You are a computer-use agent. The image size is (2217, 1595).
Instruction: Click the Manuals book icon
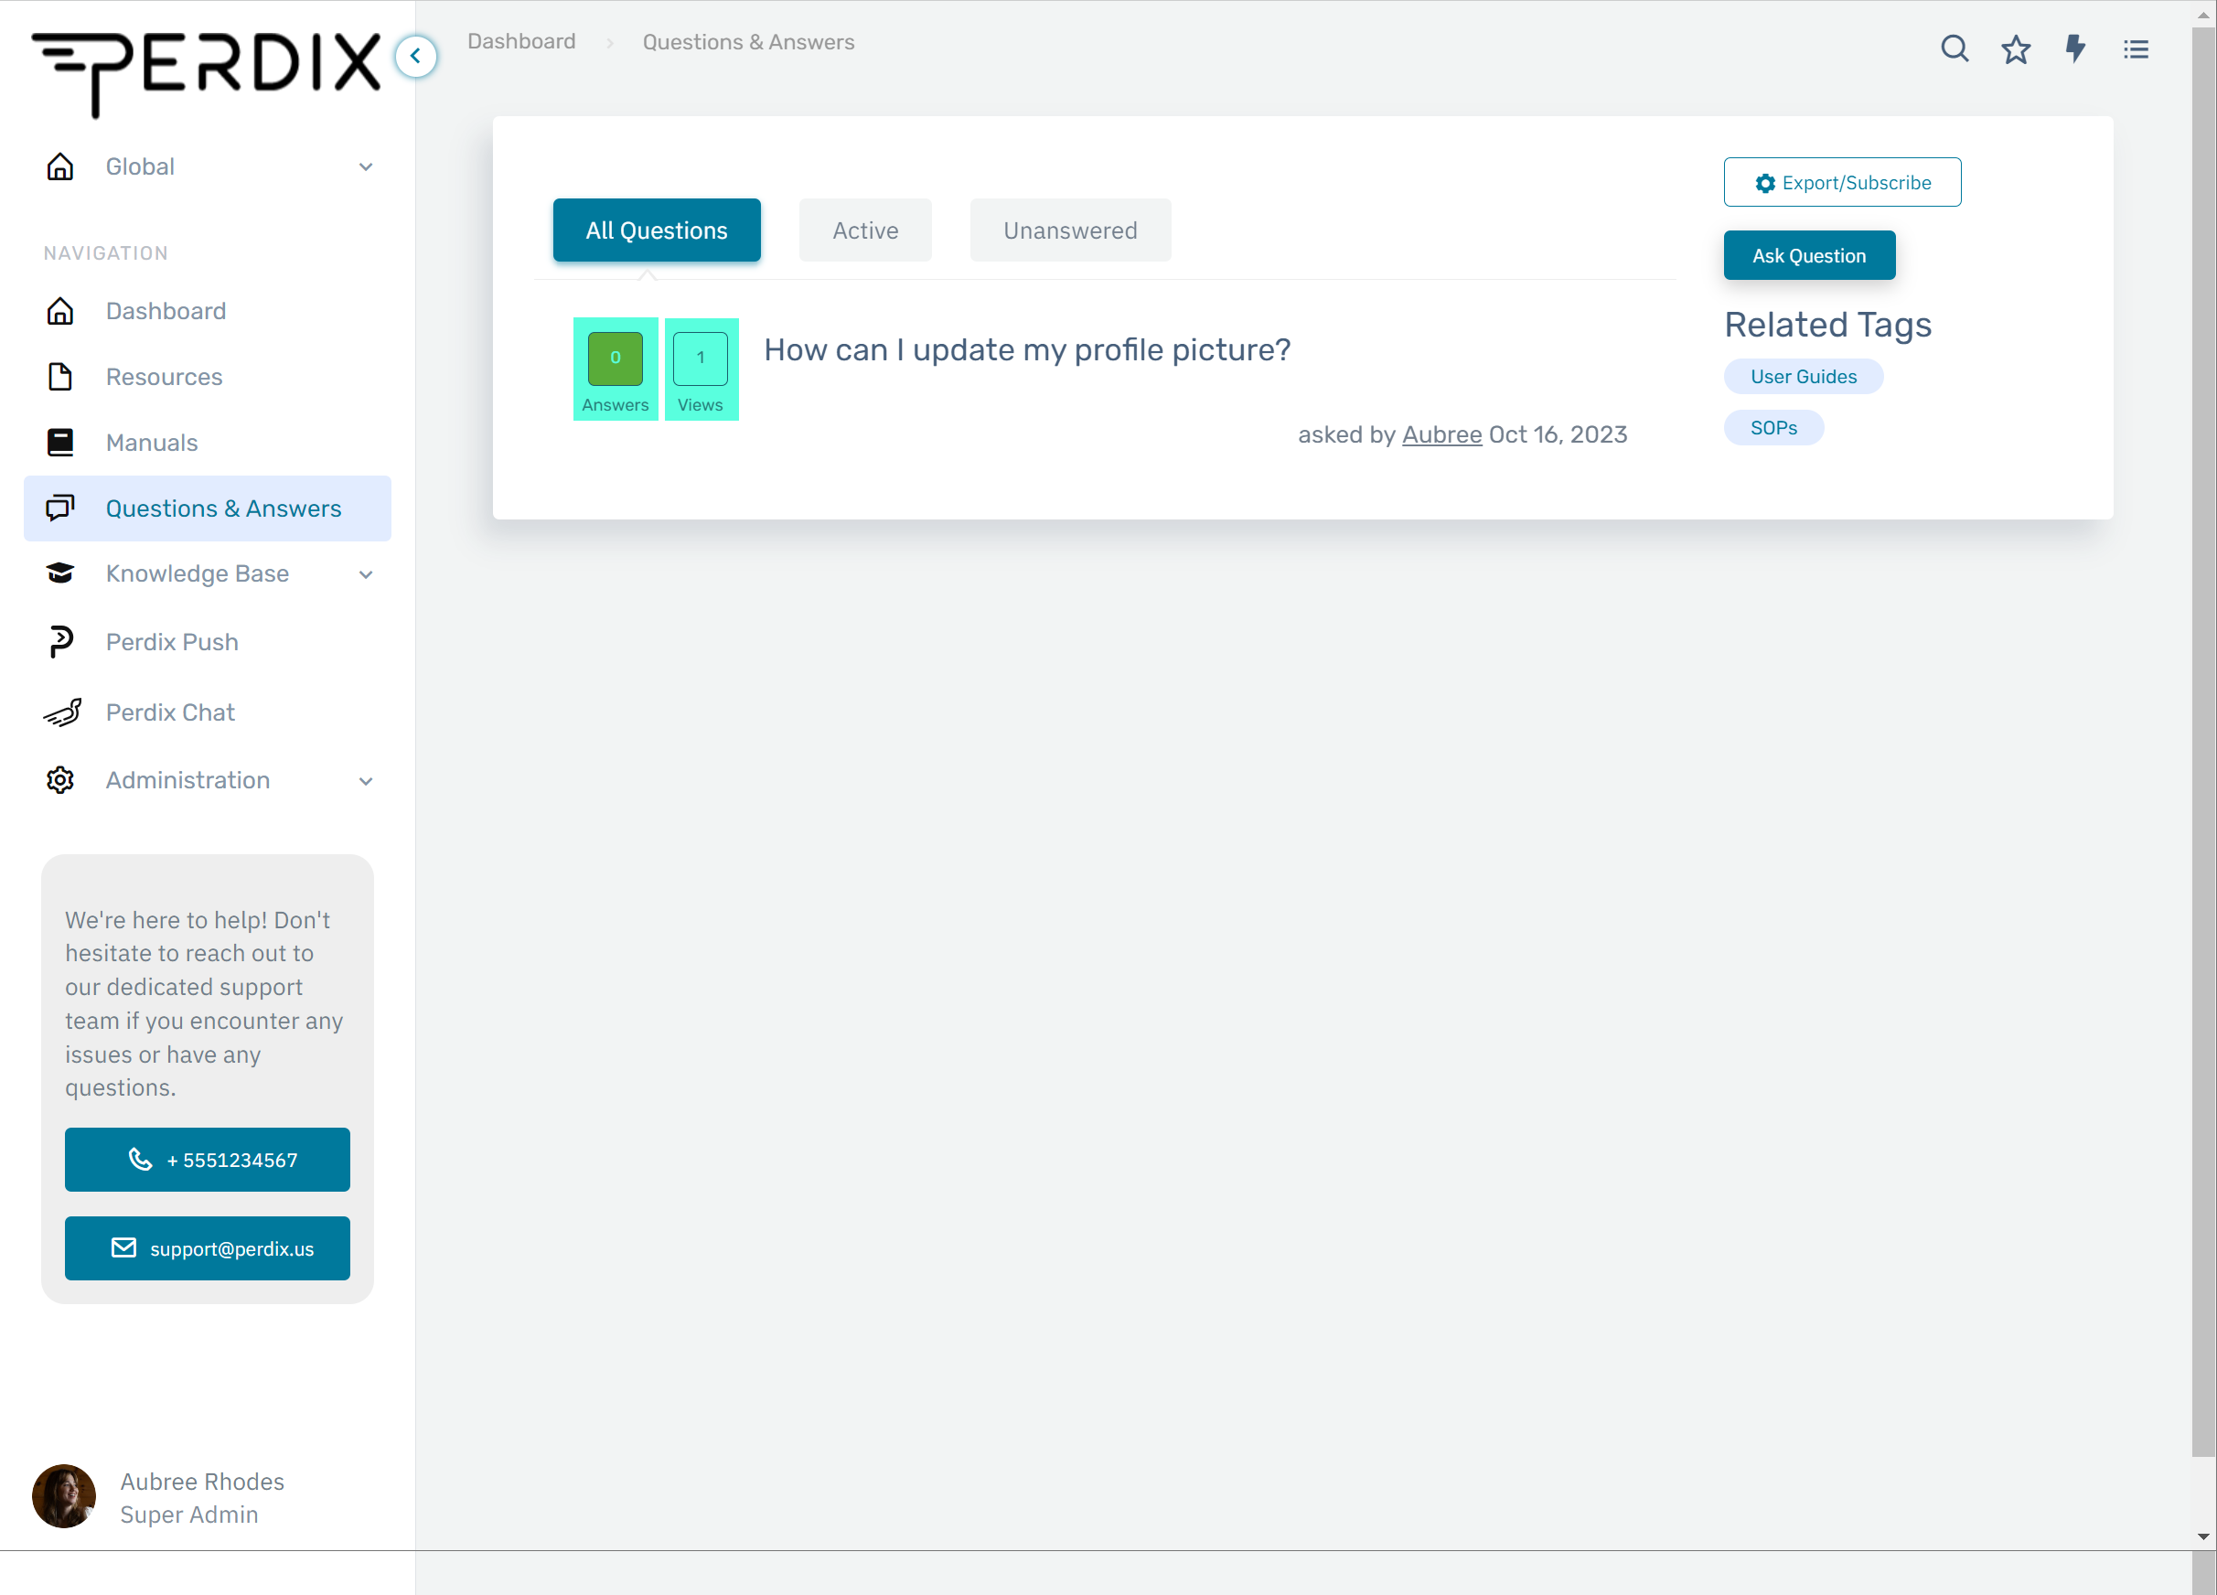coord(60,443)
